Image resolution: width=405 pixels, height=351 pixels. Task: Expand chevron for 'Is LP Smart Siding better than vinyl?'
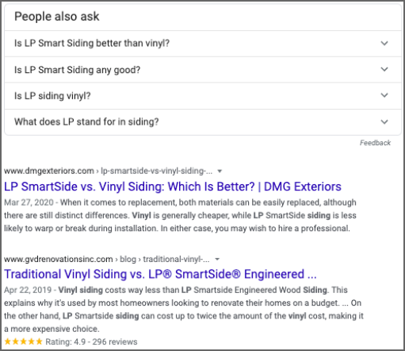point(384,43)
